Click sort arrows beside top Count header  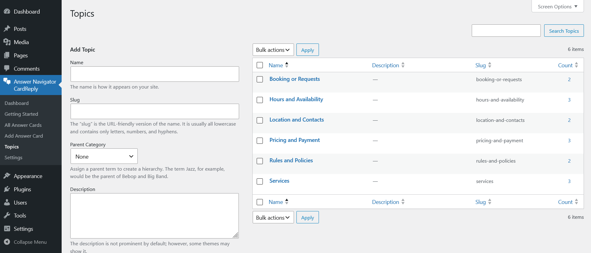577,65
